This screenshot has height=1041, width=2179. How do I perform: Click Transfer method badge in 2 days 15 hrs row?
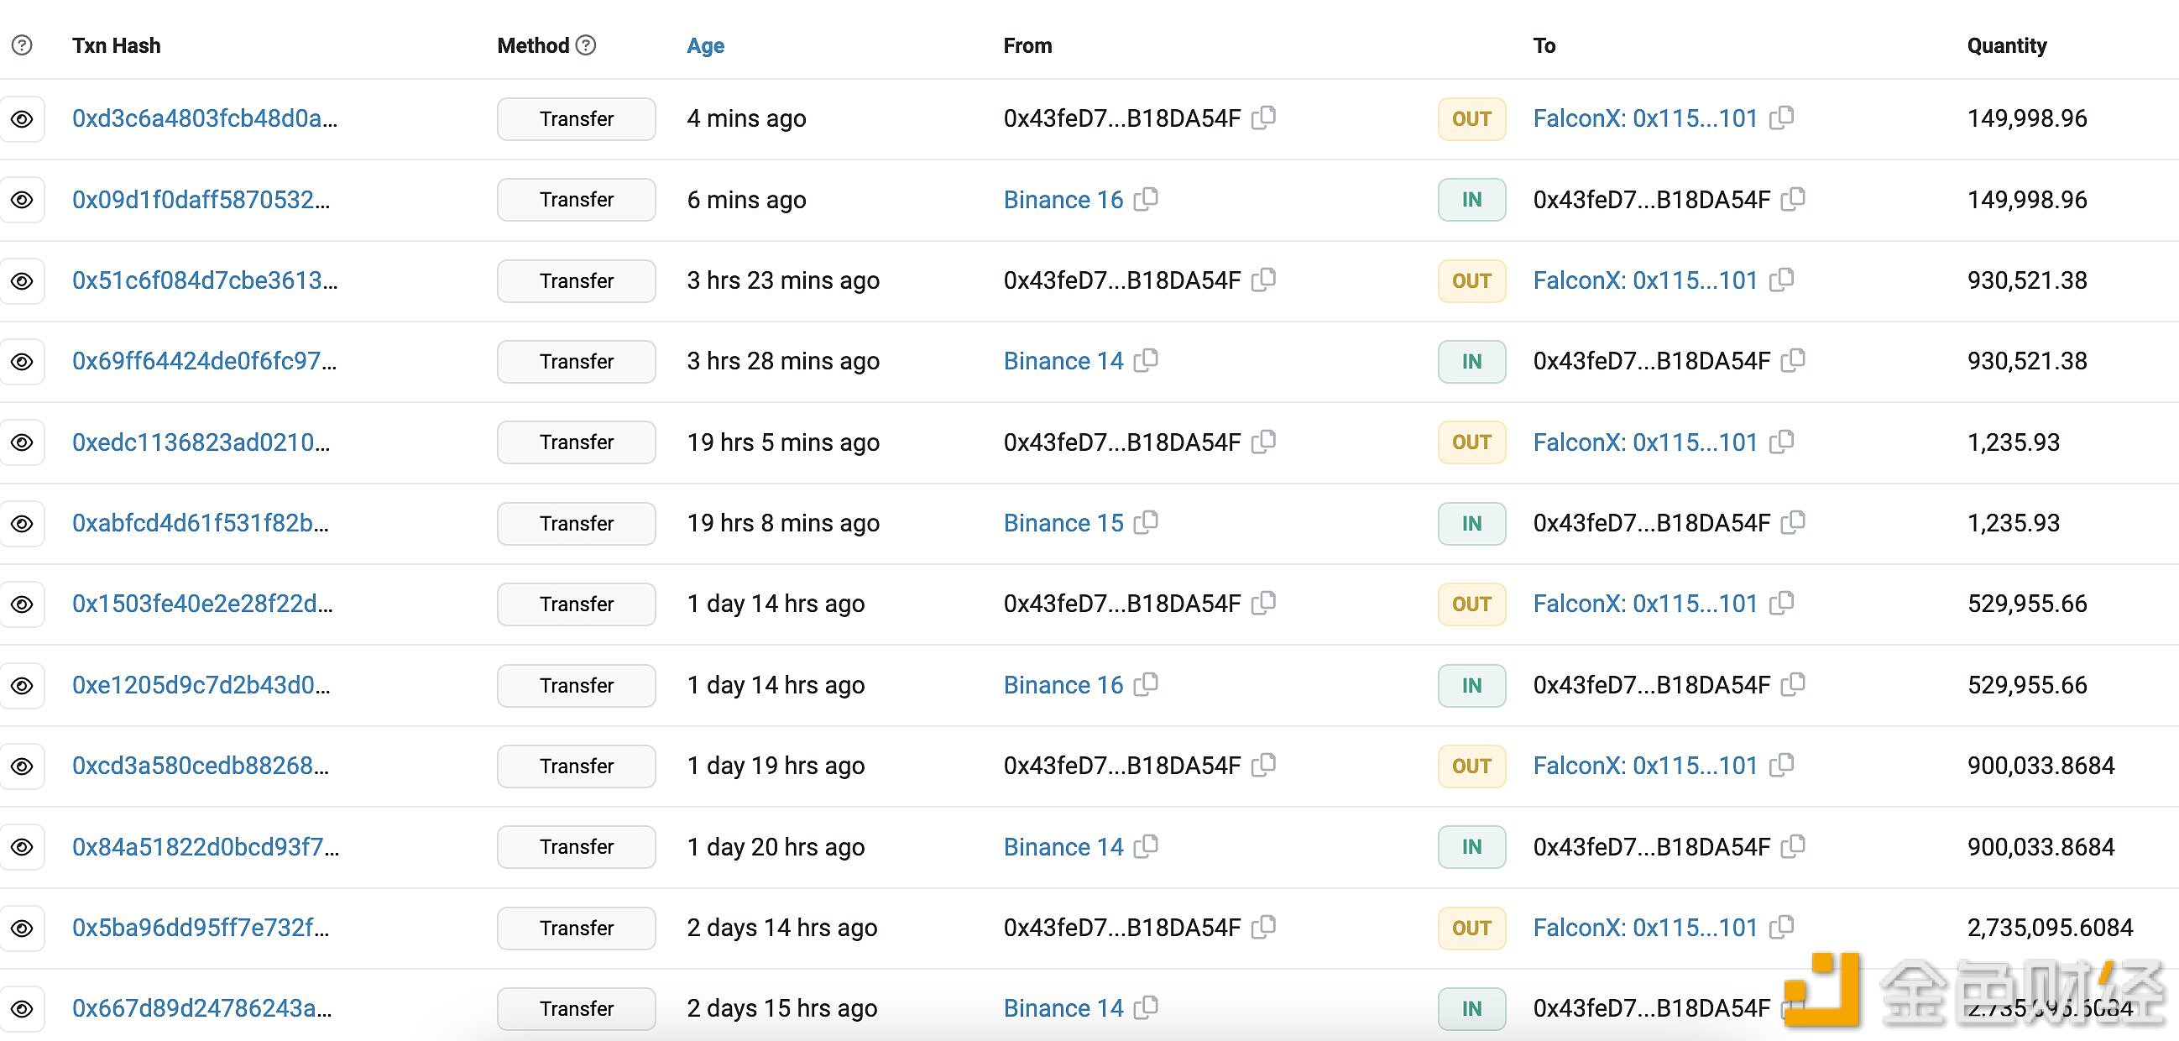[576, 1009]
